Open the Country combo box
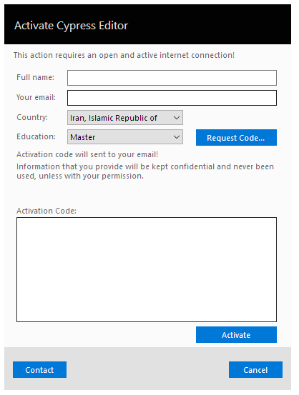The image size is (299, 395). (125, 117)
